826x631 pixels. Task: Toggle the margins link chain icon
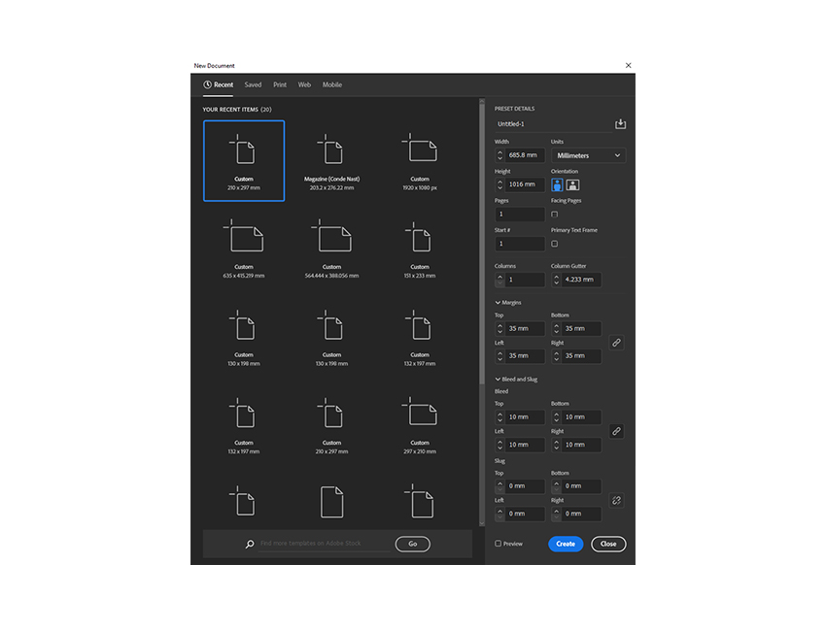[x=616, y=343]
